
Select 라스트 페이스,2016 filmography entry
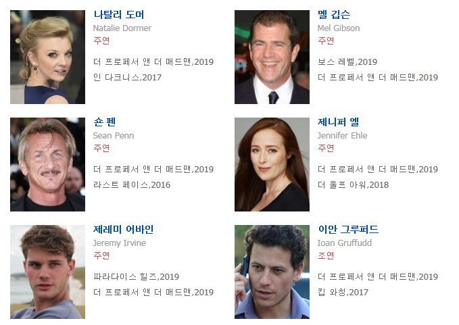coord(132,185)
